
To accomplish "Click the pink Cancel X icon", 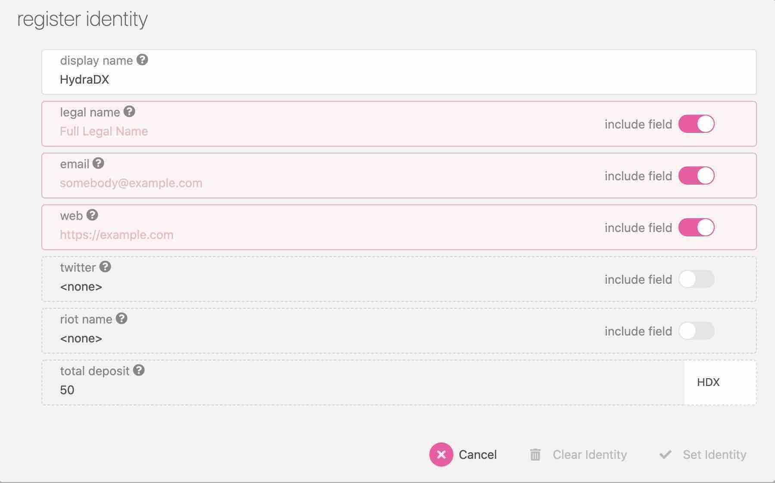I will tap(441, 455).
